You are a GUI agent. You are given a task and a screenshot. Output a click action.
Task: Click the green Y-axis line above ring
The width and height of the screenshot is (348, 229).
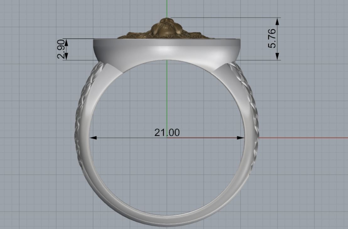tap(167, 9)
